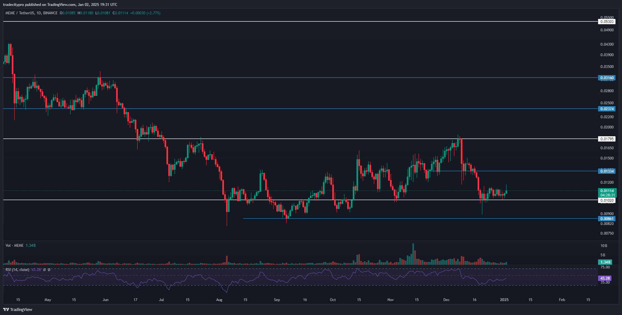The height and width of the screenshot is (315, 622).
Task: Click the TradingView logo at bottom left
Action: [x=18, y=309]
